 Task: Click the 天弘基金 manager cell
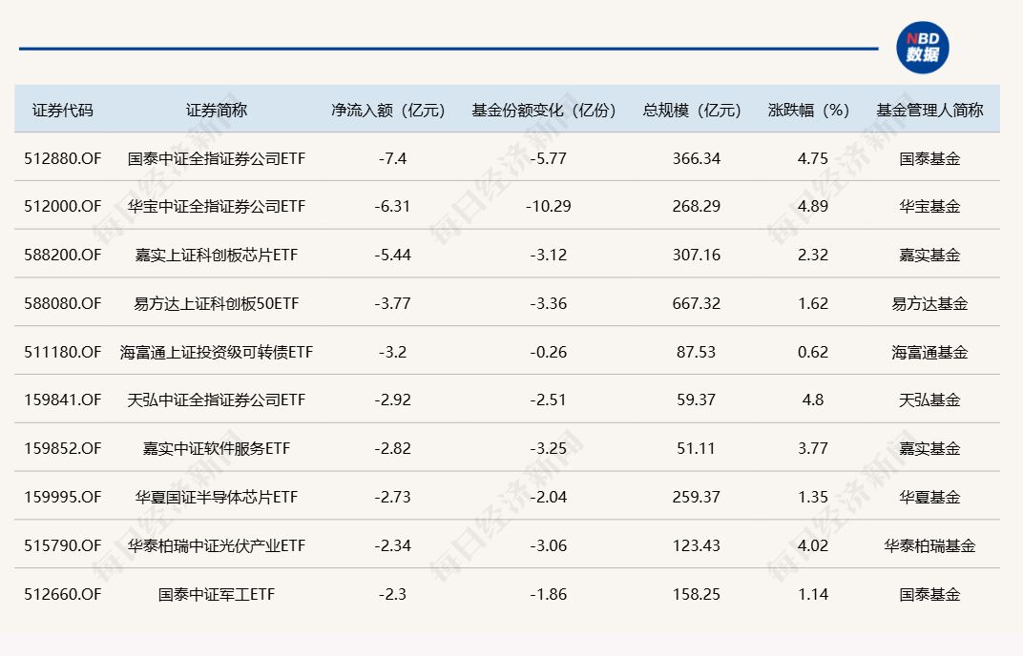pos(929,400)
